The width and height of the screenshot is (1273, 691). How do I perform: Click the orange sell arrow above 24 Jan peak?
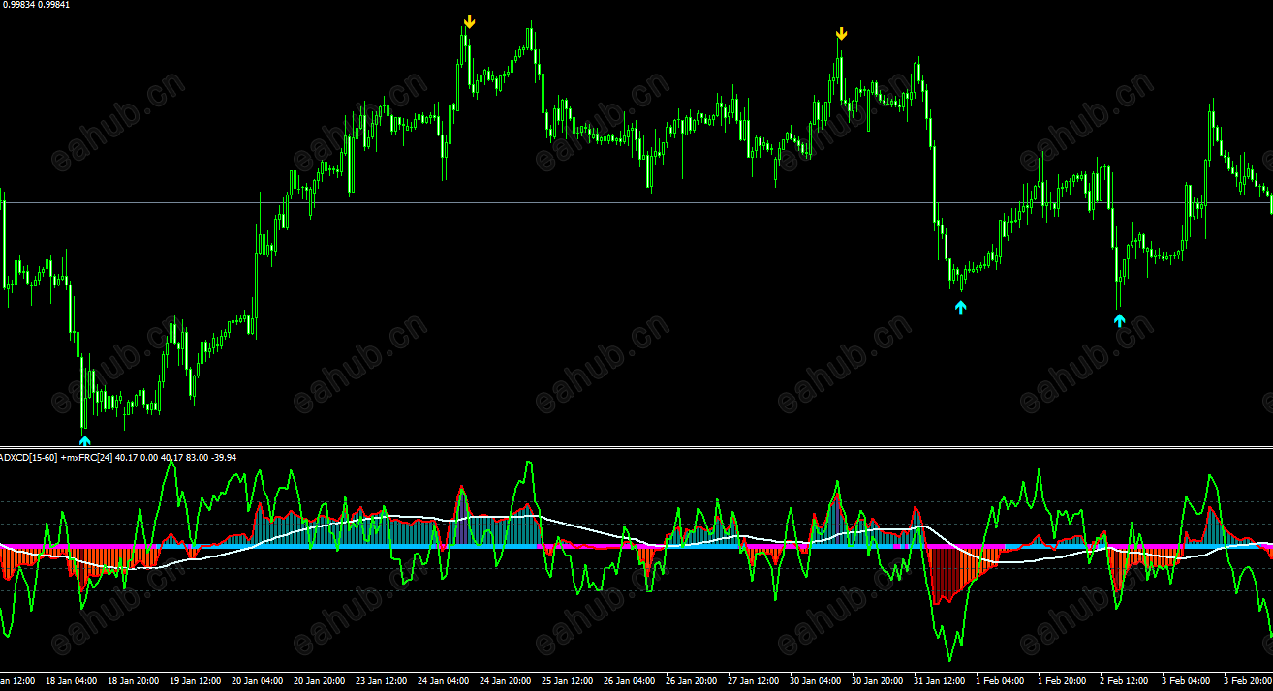pos(469,21)
